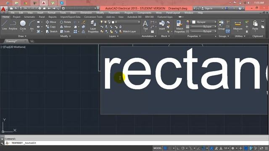
Task: Select the Text annotation tool
Action: click(145, 25)
